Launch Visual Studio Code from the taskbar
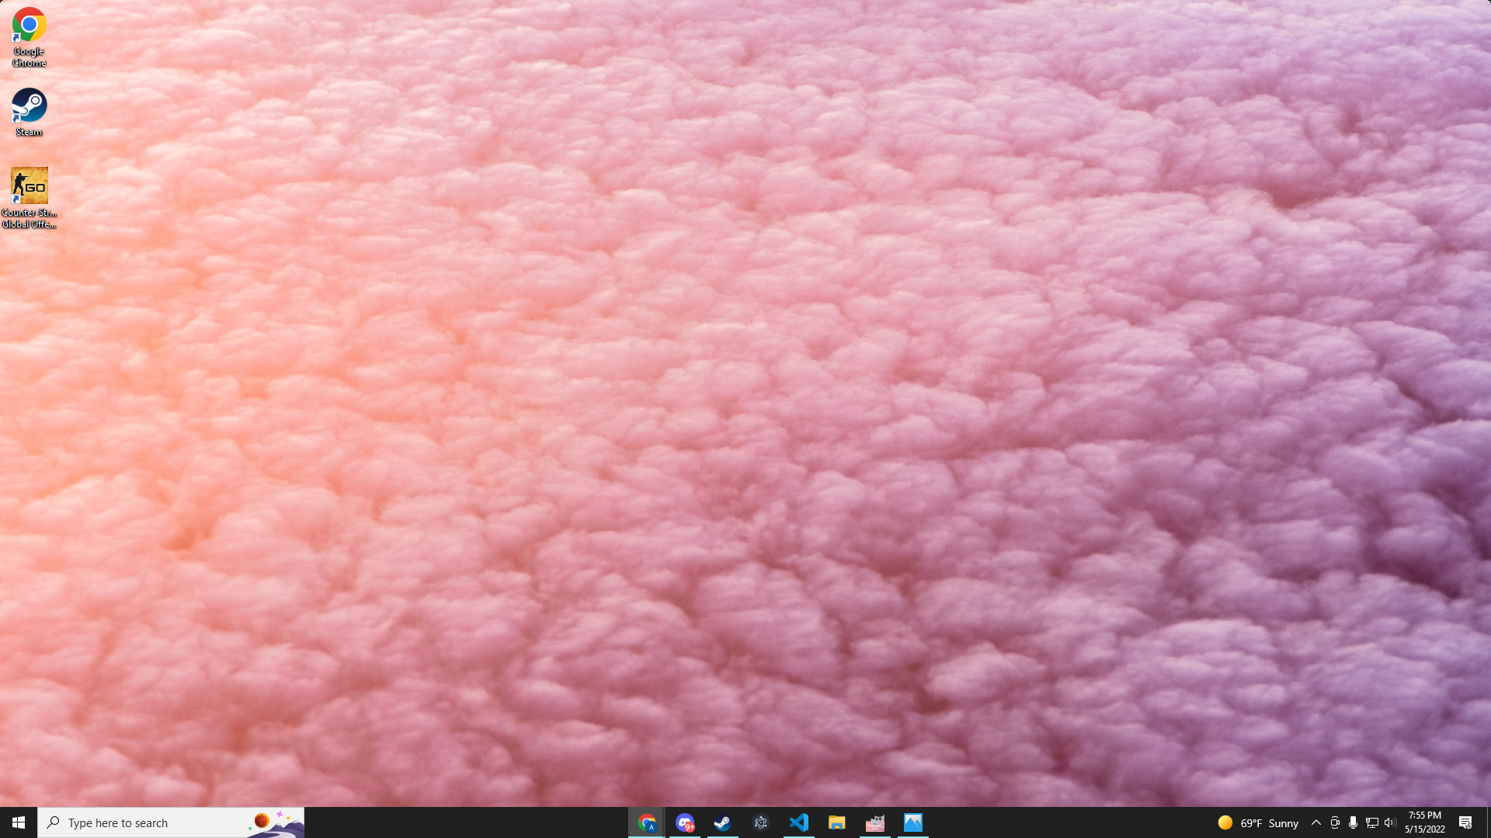Screen dimensions: 1491x838 click(799, 822)
